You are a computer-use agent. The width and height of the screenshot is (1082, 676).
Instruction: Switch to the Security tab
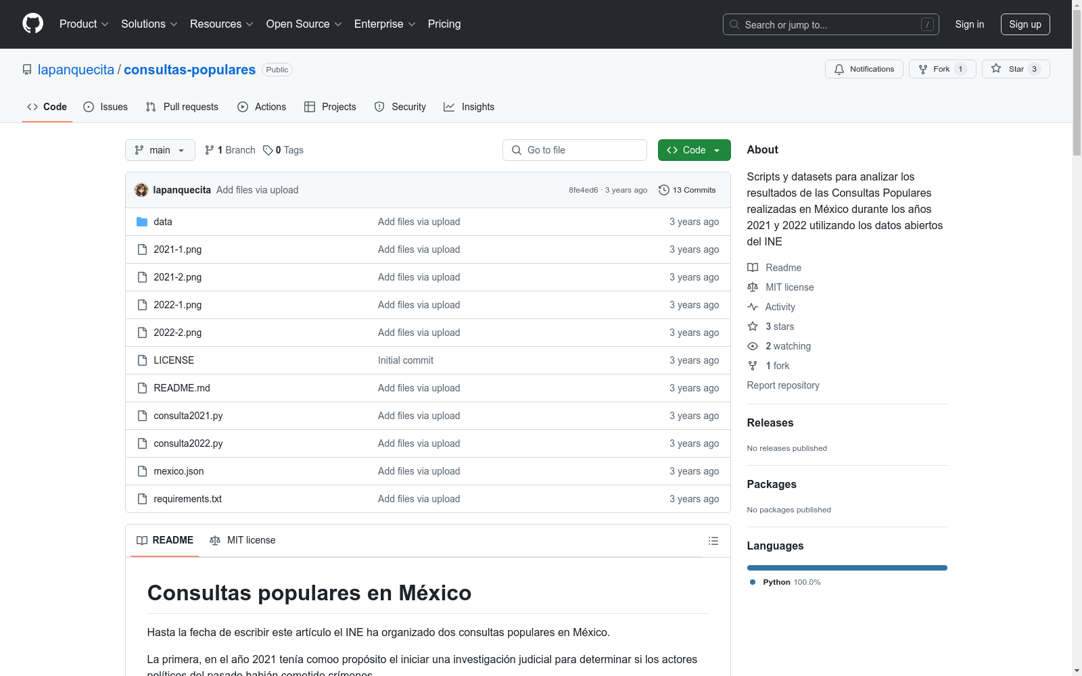(x=400, y=107)
